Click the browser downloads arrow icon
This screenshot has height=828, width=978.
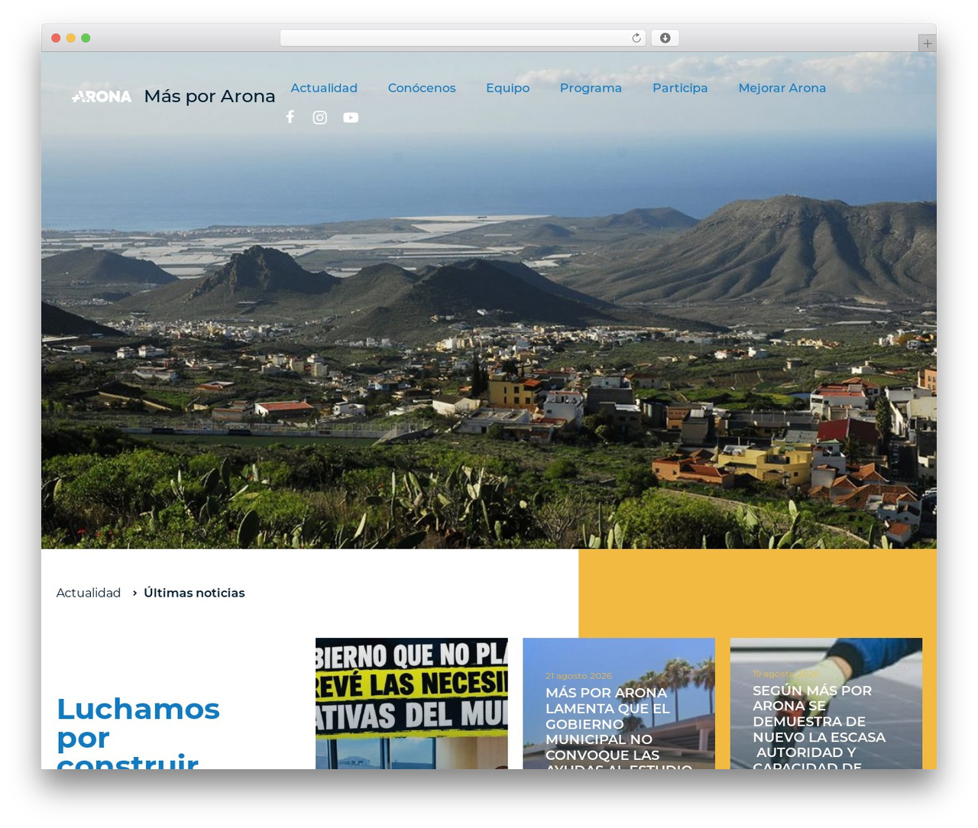(x=665, y=38)
